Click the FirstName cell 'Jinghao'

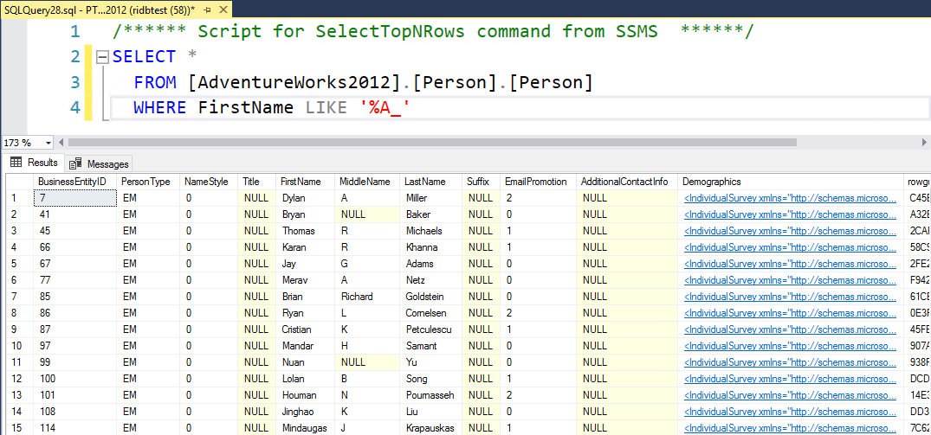(306, 412)
